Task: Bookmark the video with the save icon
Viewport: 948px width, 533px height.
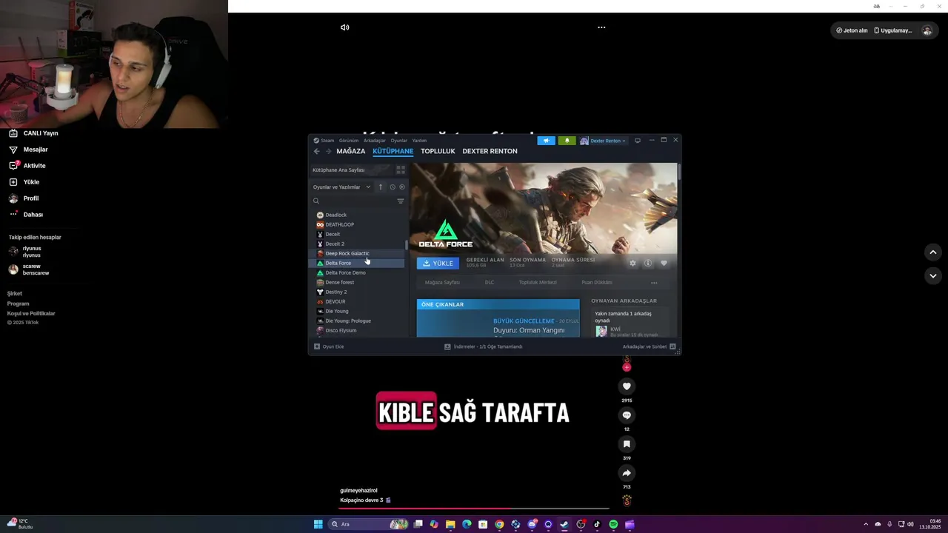Action: [x=627, y=444]
